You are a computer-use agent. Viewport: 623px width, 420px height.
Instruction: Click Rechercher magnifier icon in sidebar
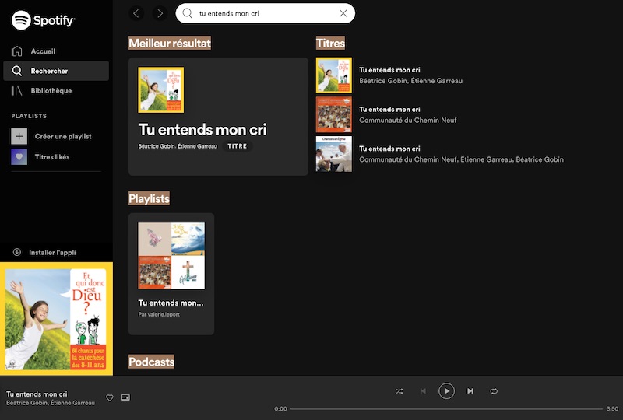[x=17, y=71]
